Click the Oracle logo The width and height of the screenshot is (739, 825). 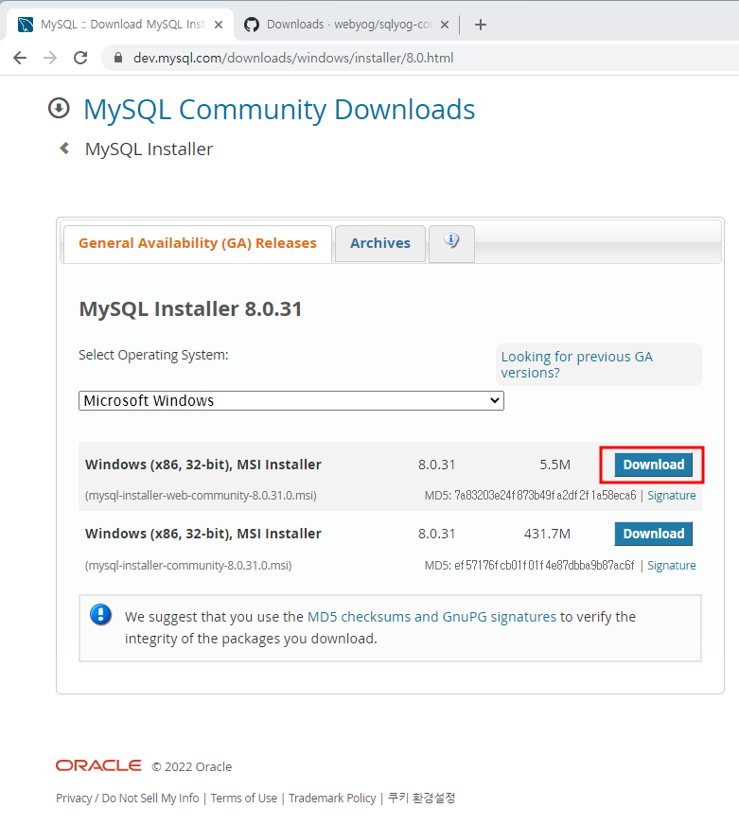click(x=99, y=765)
